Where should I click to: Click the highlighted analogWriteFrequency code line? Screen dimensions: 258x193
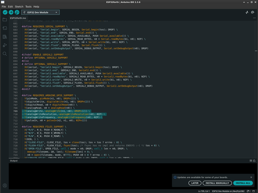point(62,117)
